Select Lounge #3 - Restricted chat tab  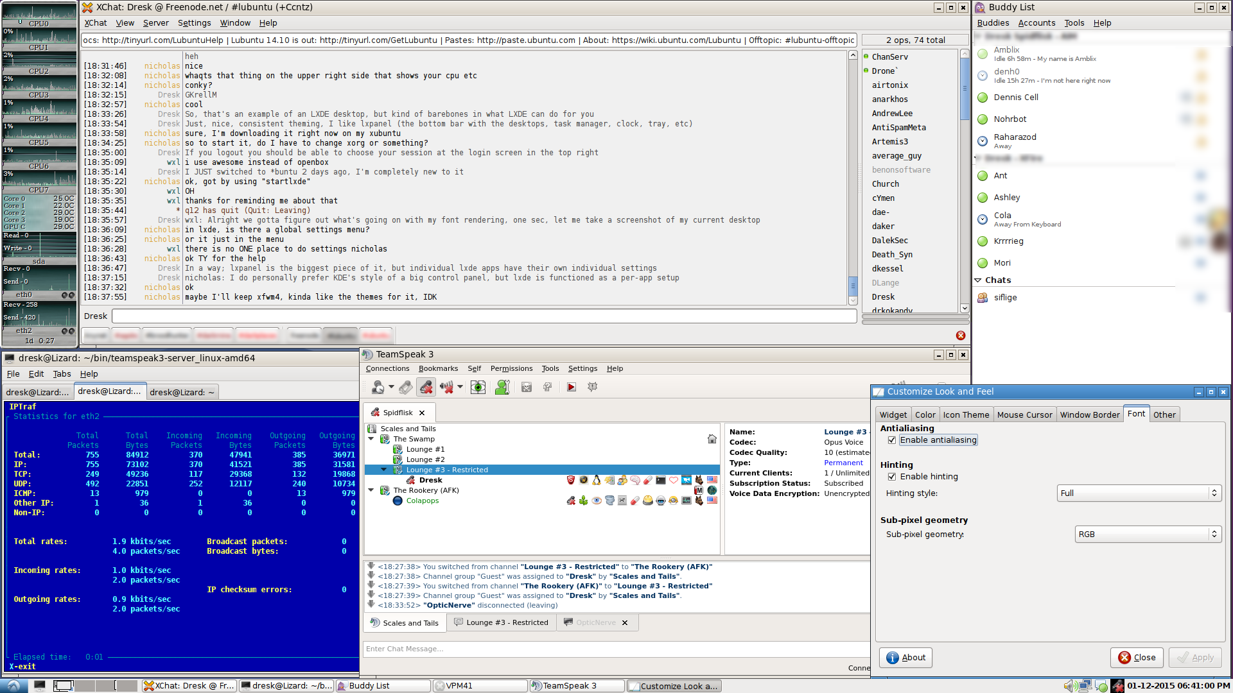(x=502, y=622)
